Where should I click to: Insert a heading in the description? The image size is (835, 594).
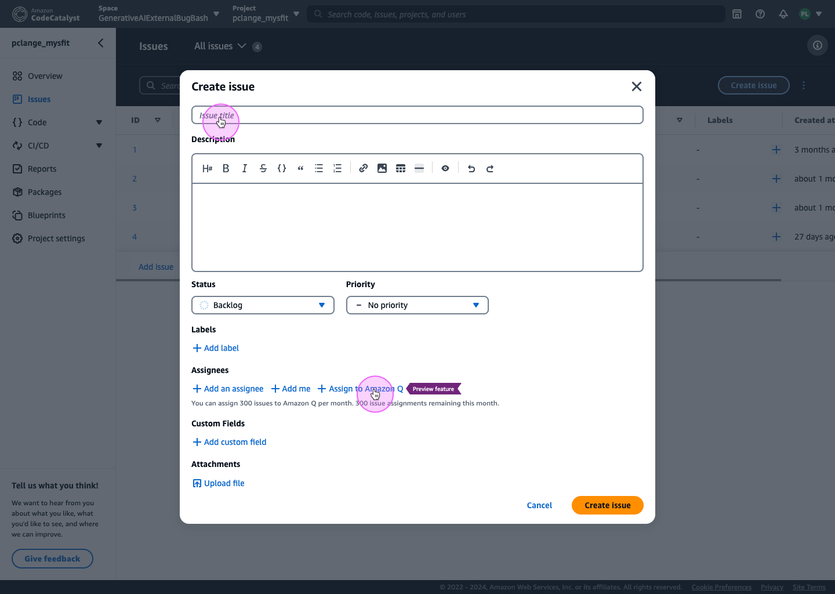click(x=208, y=168)
